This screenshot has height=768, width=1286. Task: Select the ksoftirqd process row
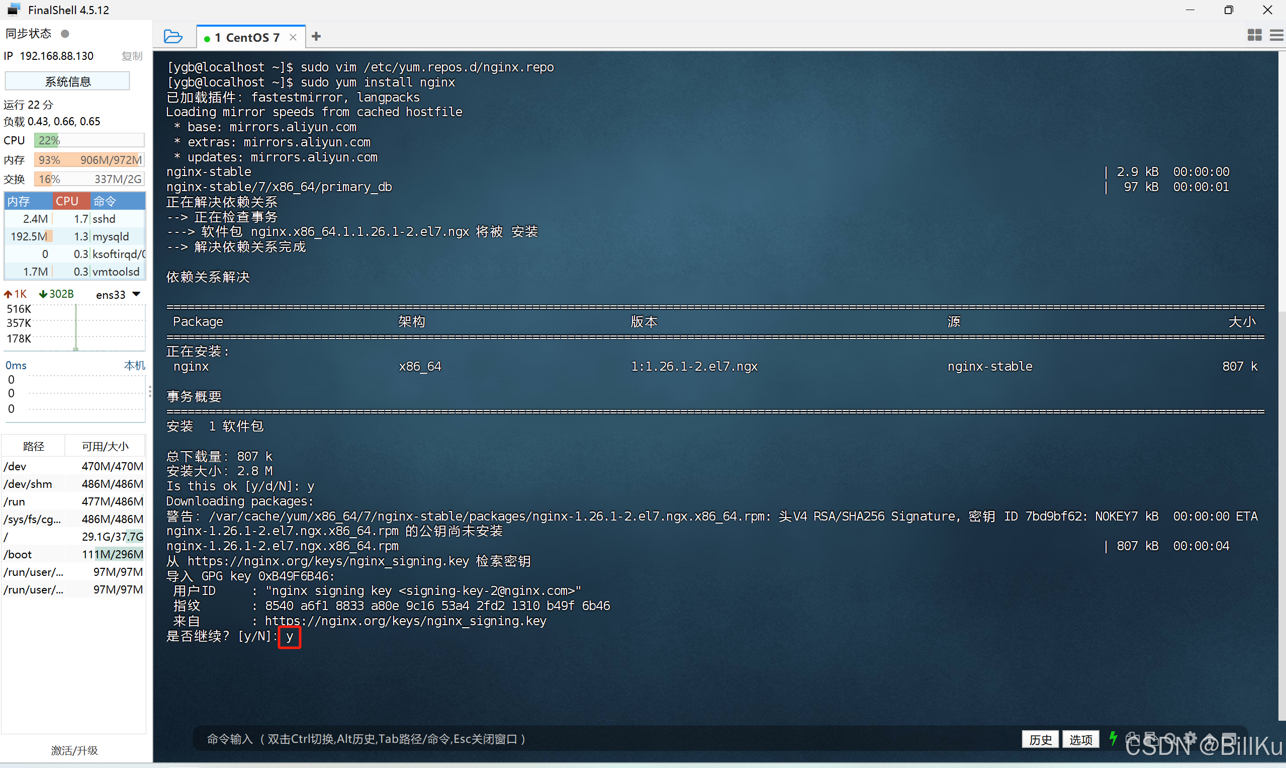75,254
